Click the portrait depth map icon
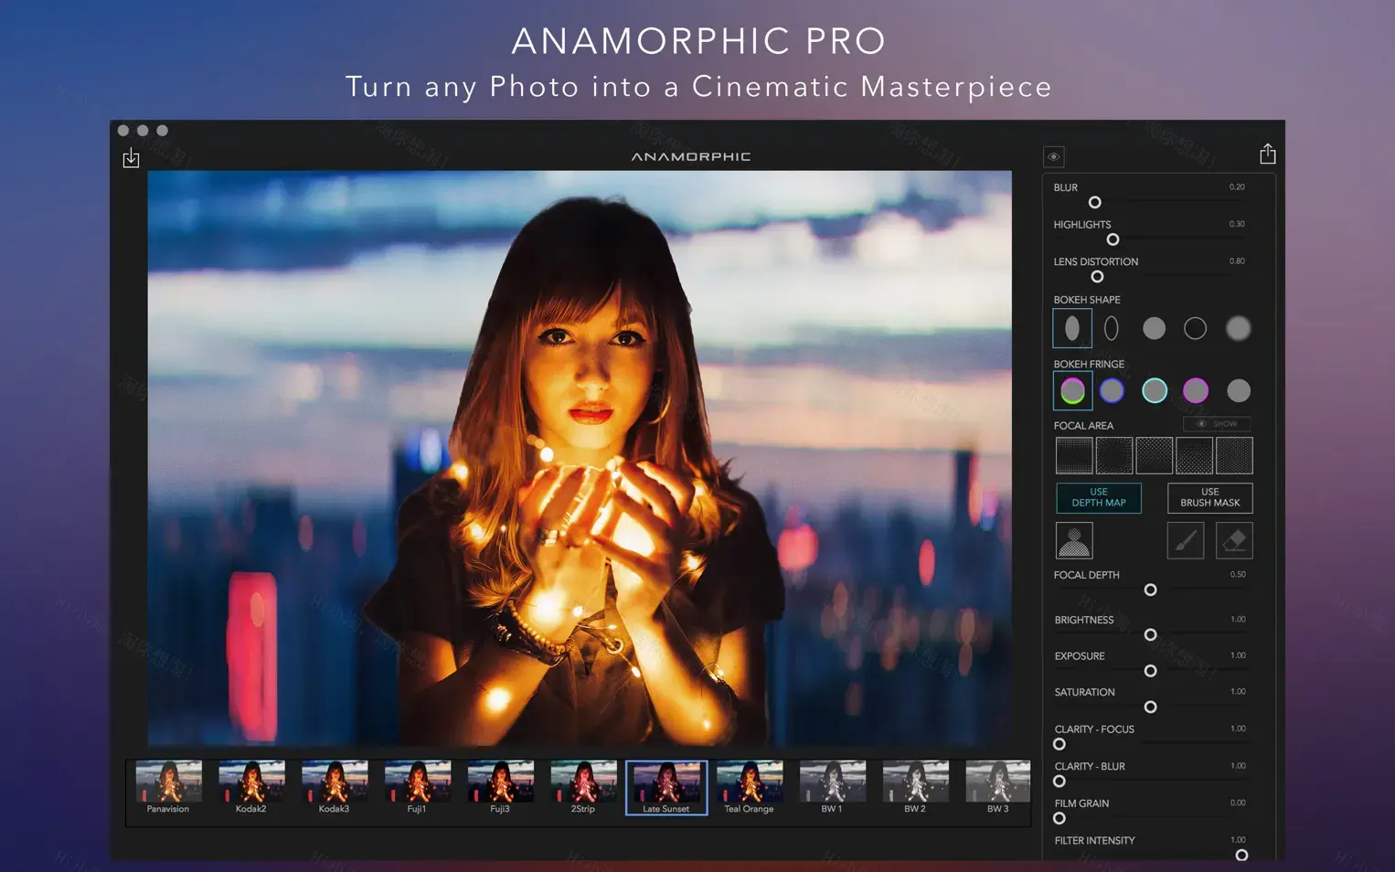 [x=1073, y=540]
